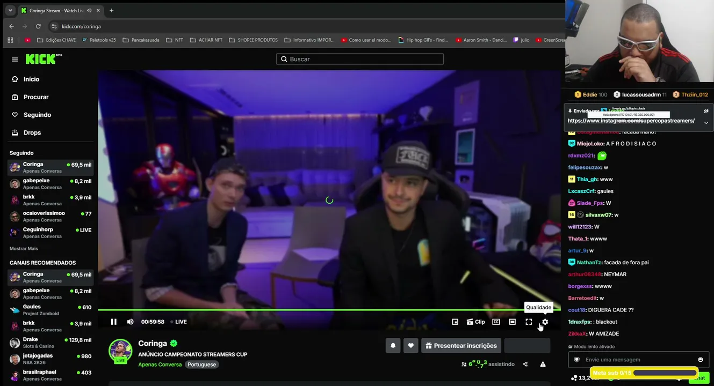The image size is (714, 386).
Task: Open Hip hop GIFs bookmark
Action: click(423, 40)
